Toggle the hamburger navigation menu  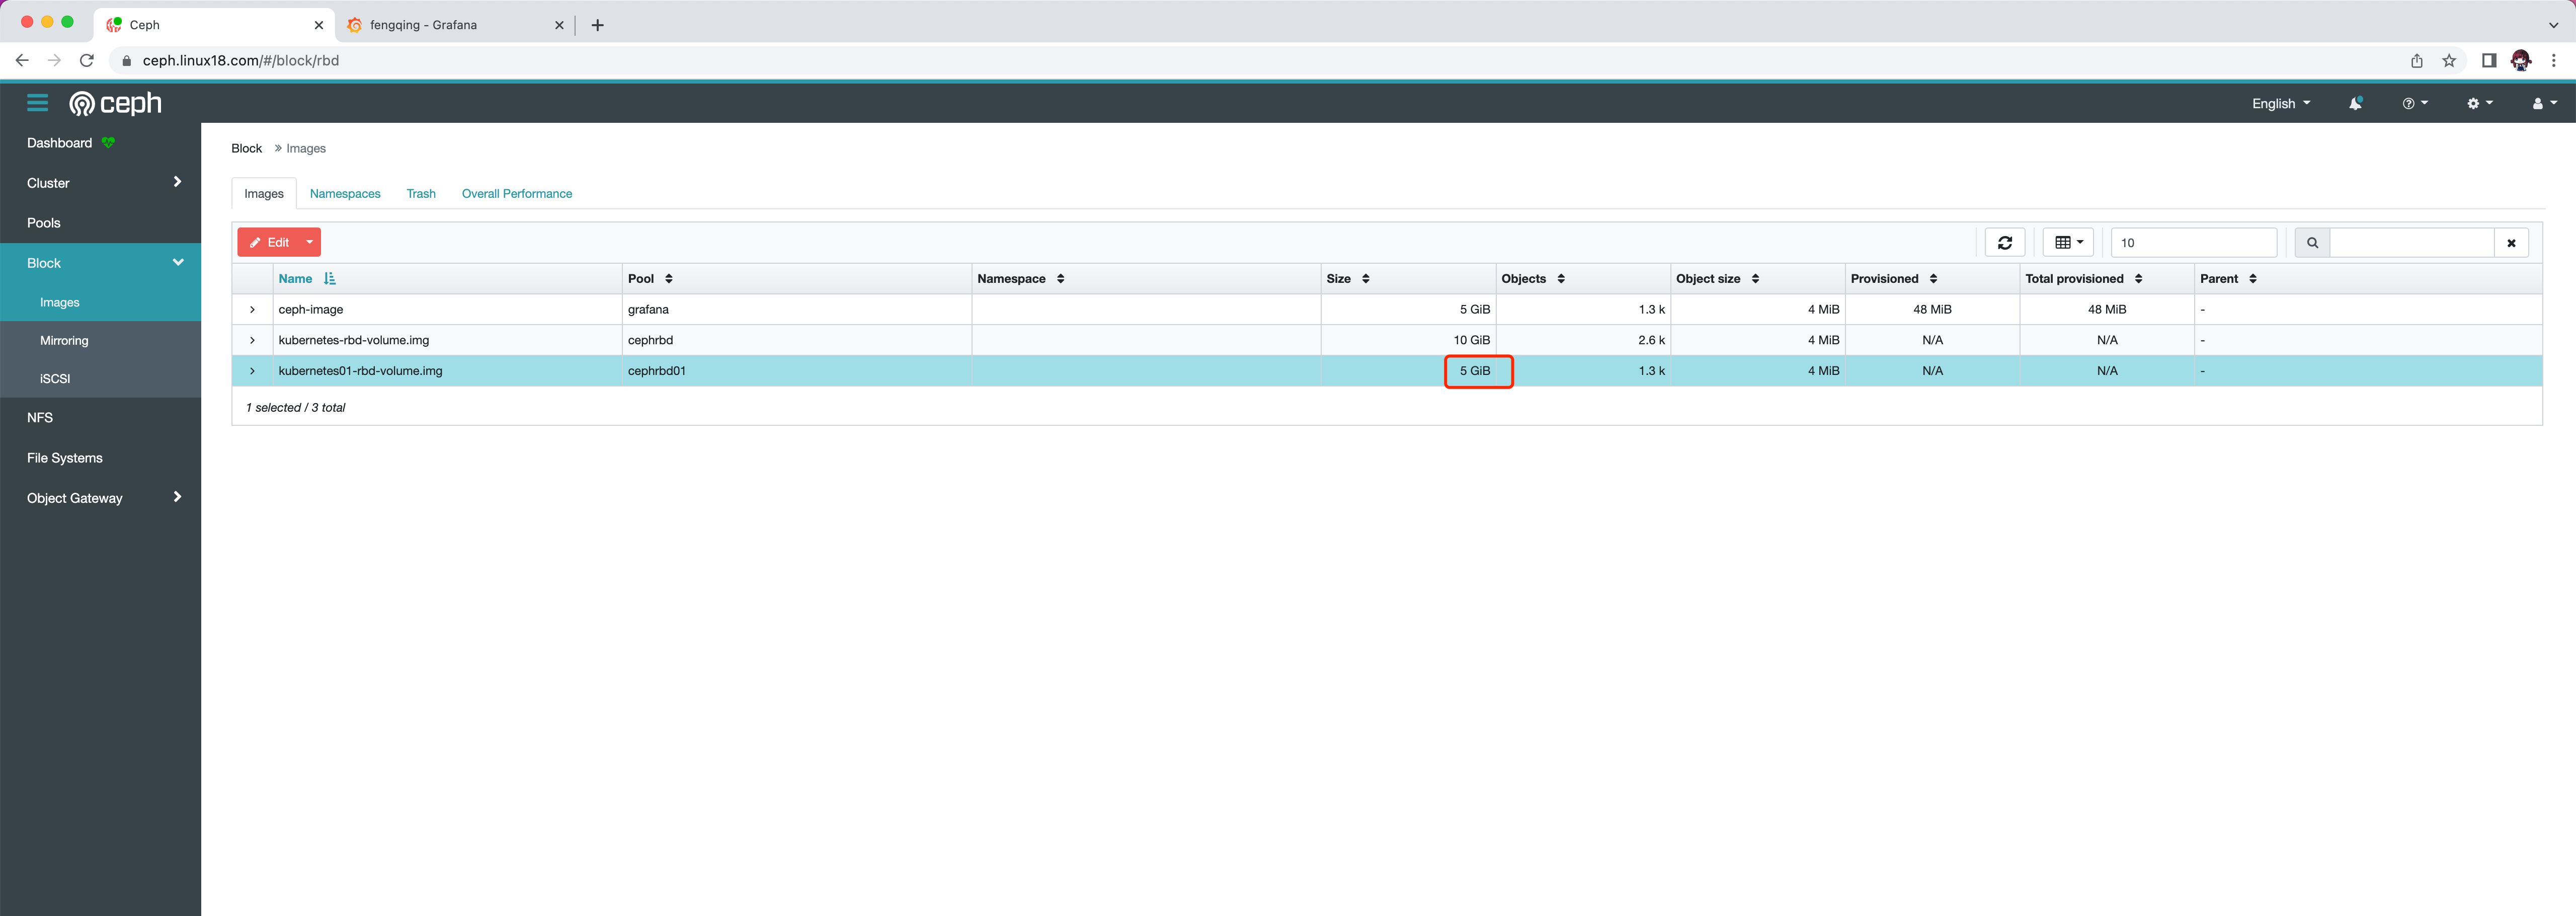(37, 103)
